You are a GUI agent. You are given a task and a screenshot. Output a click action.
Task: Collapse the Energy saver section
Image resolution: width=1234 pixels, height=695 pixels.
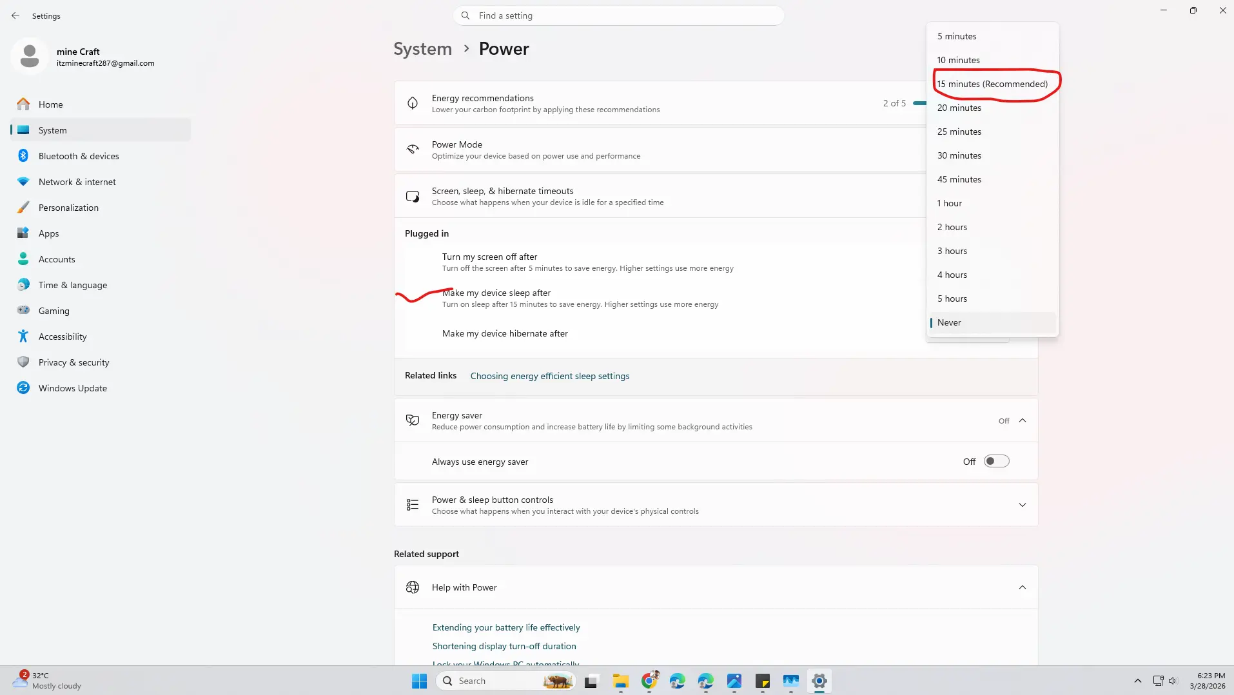point(1022,420)
